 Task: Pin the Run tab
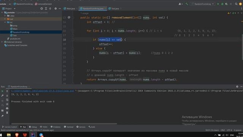[x=2, y=116]
